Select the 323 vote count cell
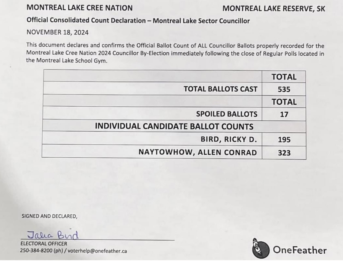 284,152
